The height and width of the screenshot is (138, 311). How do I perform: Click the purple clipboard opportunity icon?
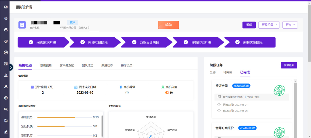pyautogui.click(x=22, y=25)
